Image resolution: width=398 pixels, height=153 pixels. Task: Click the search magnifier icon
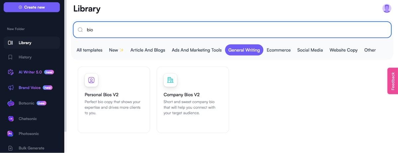pos(80,30)
